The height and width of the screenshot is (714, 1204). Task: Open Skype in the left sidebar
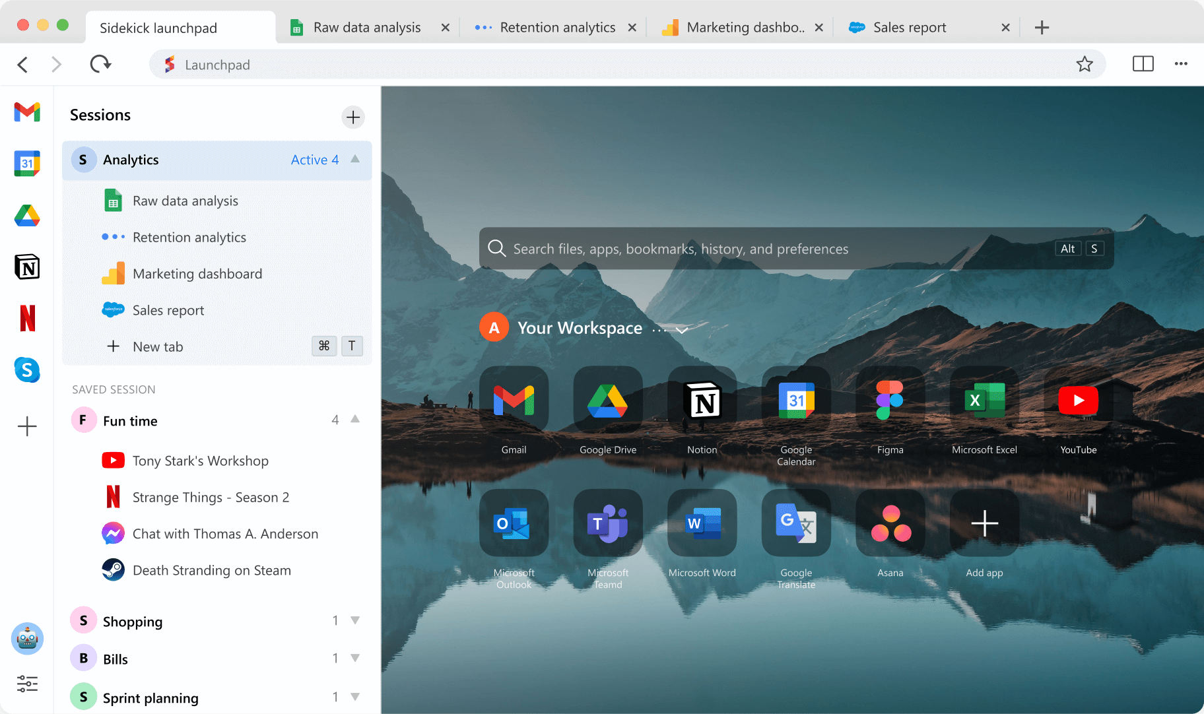pyautogui.click(x=27, y=370)
